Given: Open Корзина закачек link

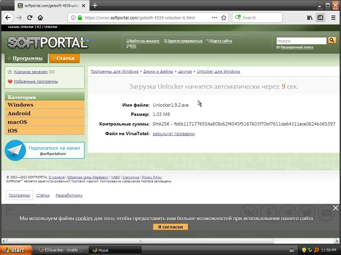Looking at the screenshot, I should coord(31,72).
